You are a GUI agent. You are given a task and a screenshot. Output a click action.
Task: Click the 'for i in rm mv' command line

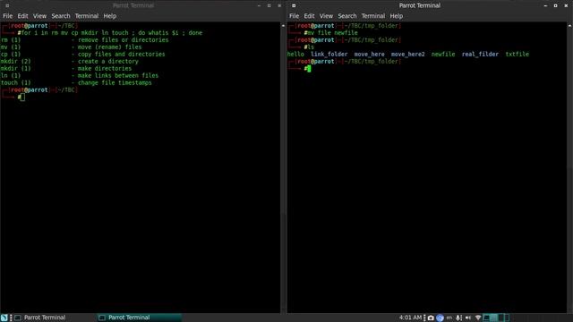[x=111, y=33]
